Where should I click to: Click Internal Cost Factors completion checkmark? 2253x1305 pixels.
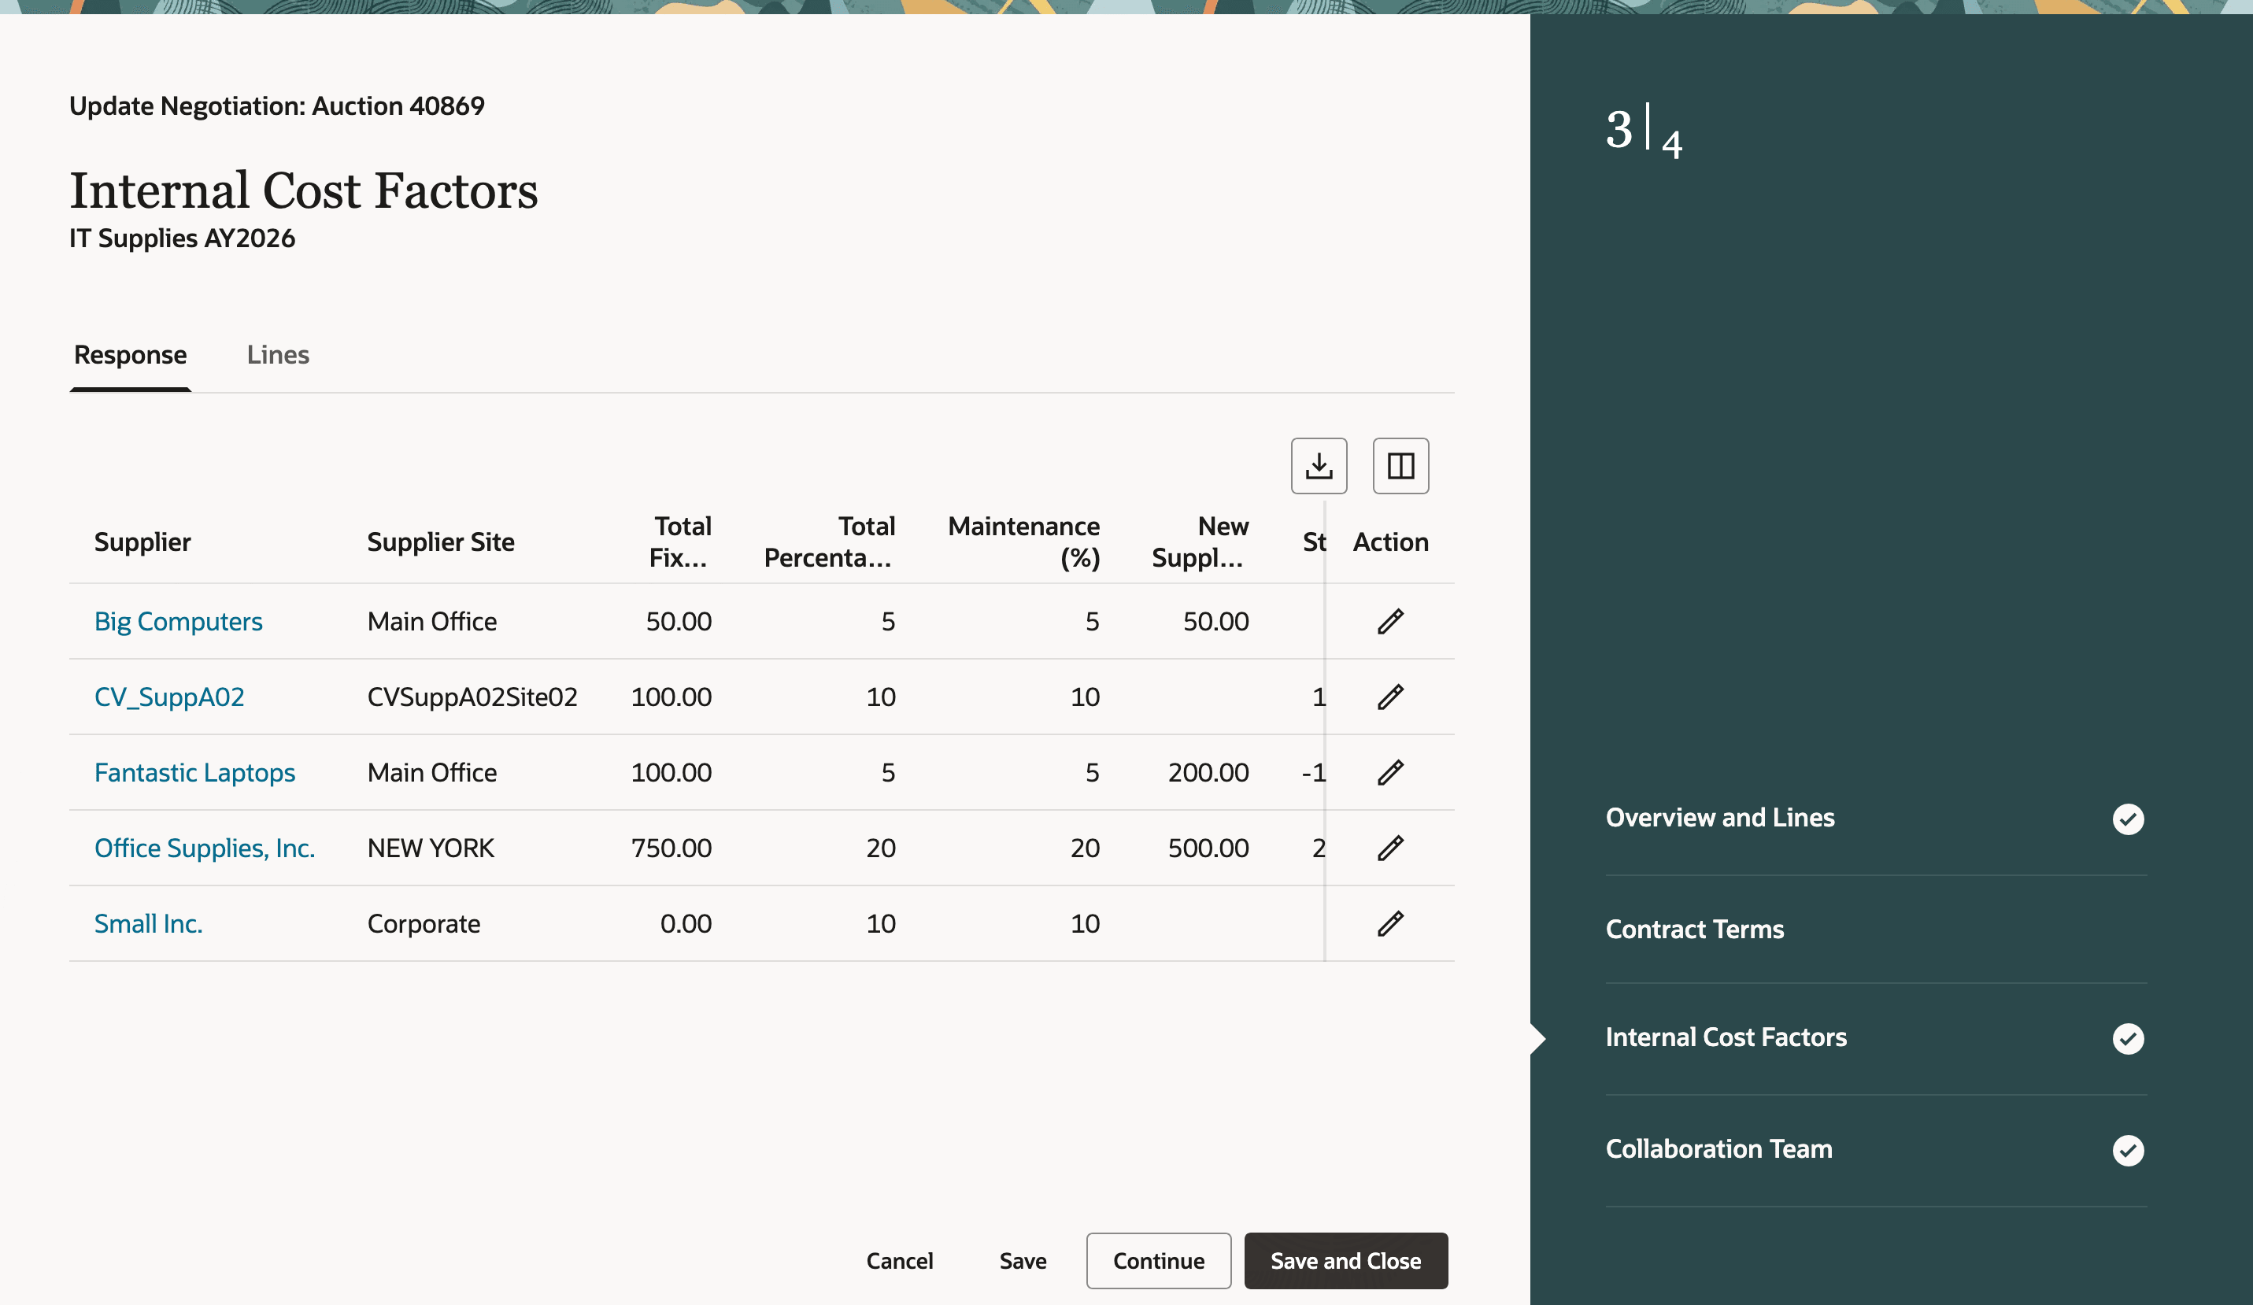[2129, 1039]
